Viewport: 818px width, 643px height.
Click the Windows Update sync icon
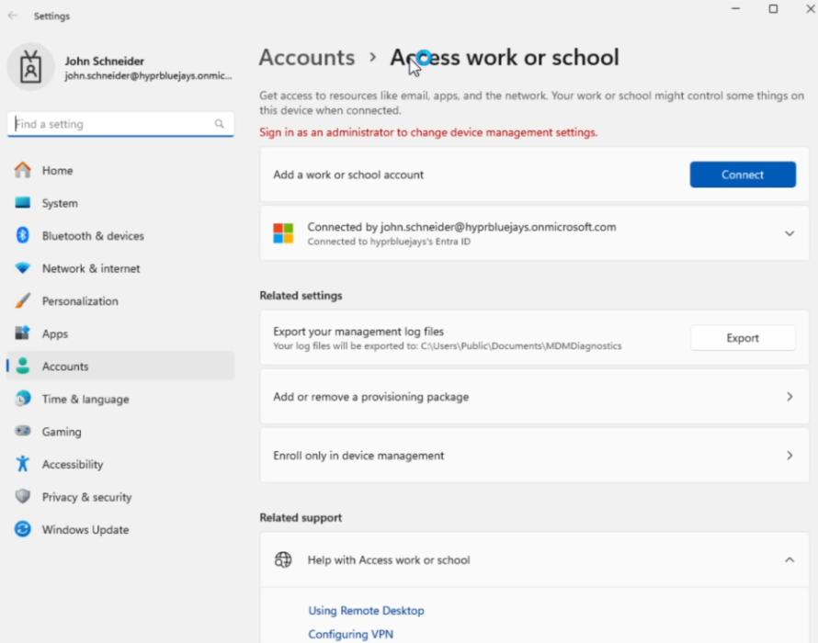click(23, 529)
